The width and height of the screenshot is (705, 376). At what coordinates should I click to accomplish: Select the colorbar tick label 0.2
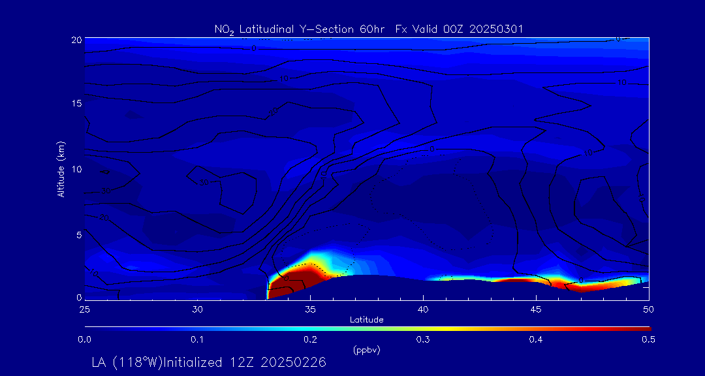pyautogui.click(x=311, y=340)
